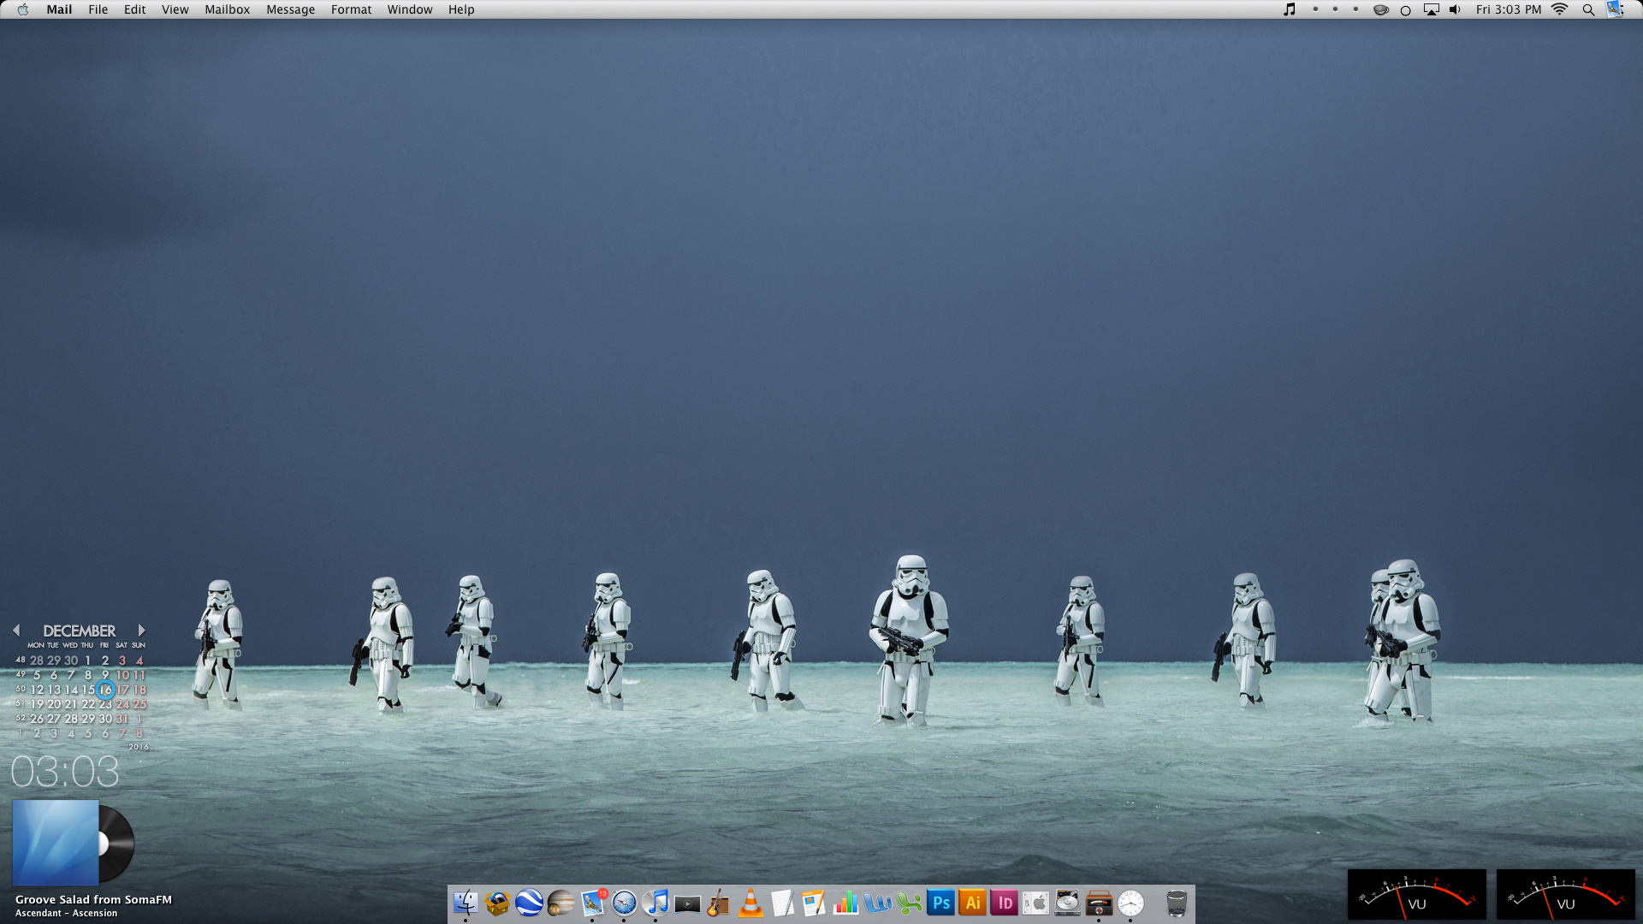Open Finder from the dock
Image resolution: width=1643 pixels, height=924 pixels.
point(466,903)
